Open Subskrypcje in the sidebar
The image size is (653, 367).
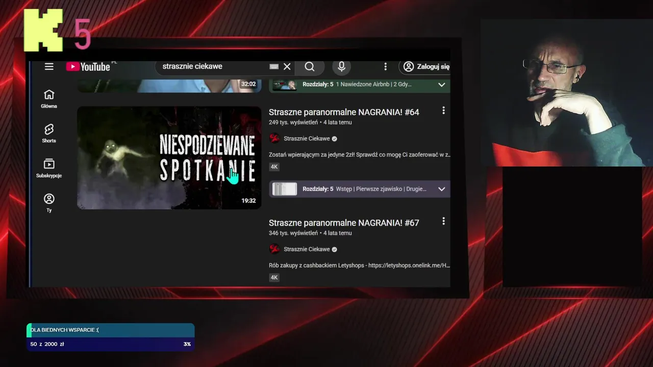tap(49, 168)
